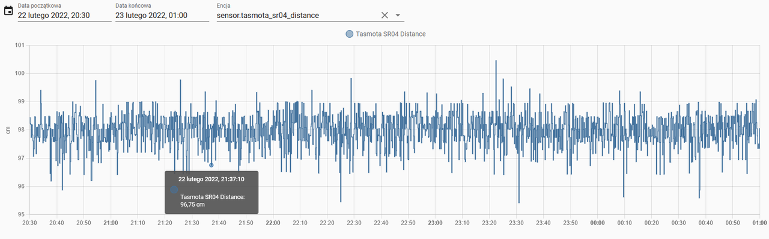This screenshot has width=769, height=239.
Task: Click x-axis label 01:00
Action: point(760,223)
